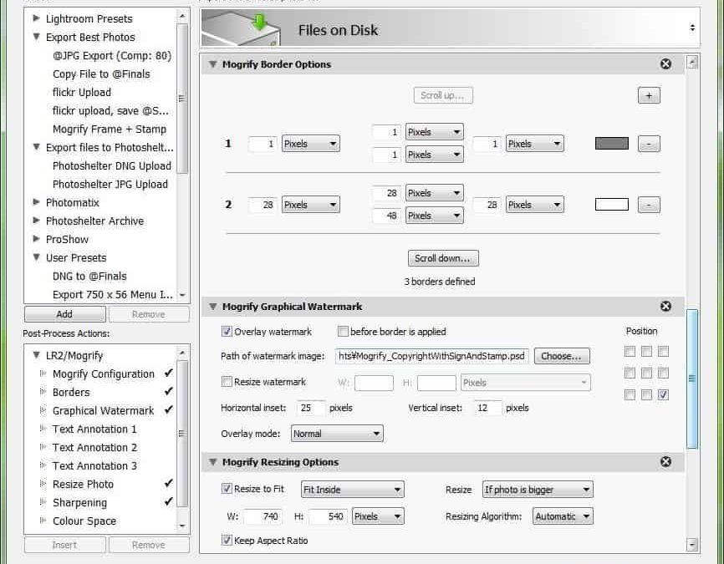Remove border 1 with minus button
724x564 pixels.
pyautogui.click(x=649, y=144)
